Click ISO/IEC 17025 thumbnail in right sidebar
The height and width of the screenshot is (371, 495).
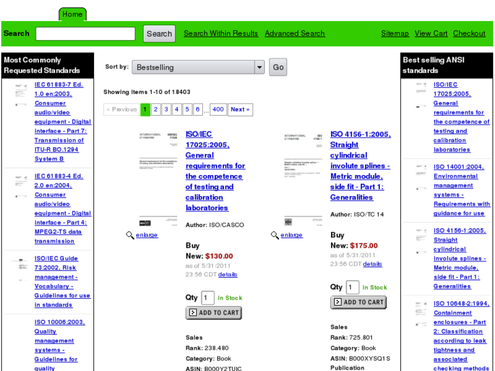click(x=421, y=95)
